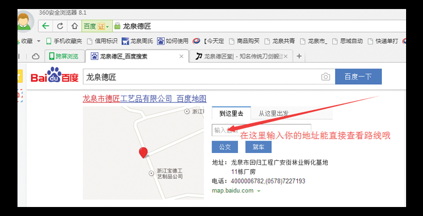Close the 龙泉德匠_百度搜索 tab
The width and height of the screenshot is (423, 216).
[182, 56]
